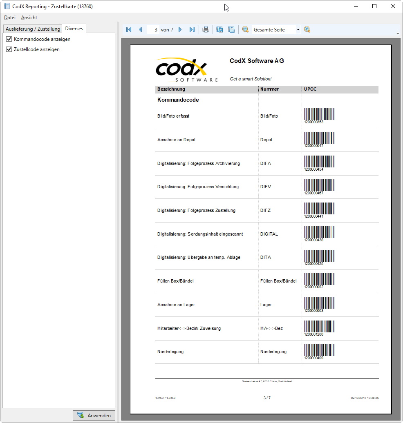
Task: Zoom in with the magnifier plus icon
Action: tap(307, 29)
